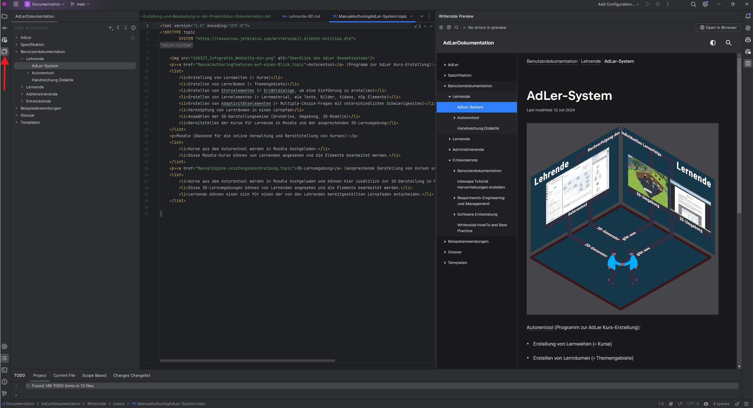Toggle visibility of Autorentool tree node
Viewport: 753px width, 408px height.
[28, 73]
